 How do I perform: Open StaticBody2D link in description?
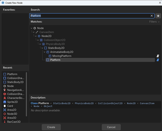pos(62,103)
